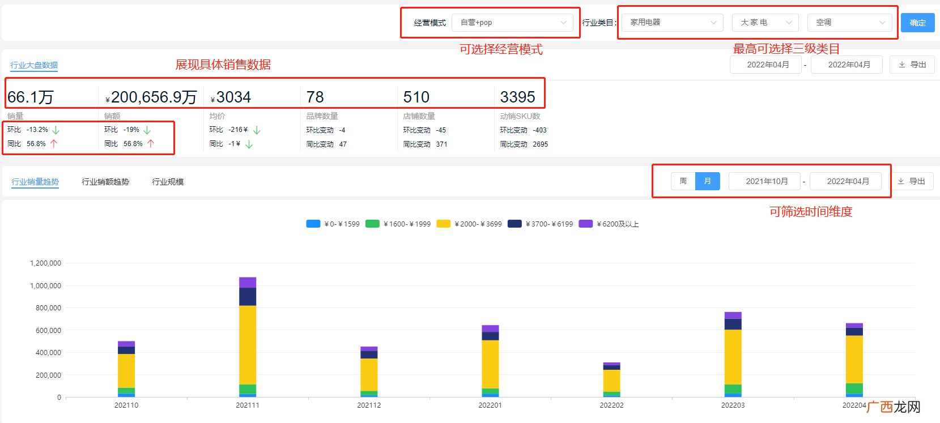
Task: Open the 空调 third-level category dropdown
Action: coord(850,23)
